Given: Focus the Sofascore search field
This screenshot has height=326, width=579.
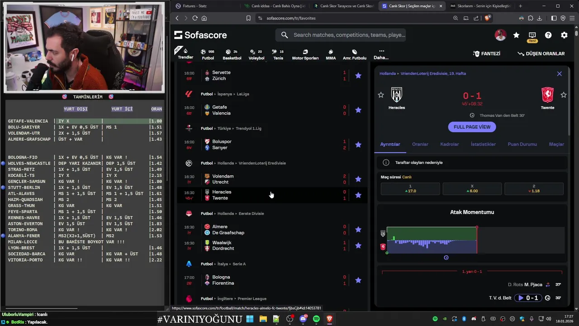Looking at the screenshot, I should click(341, 35).
